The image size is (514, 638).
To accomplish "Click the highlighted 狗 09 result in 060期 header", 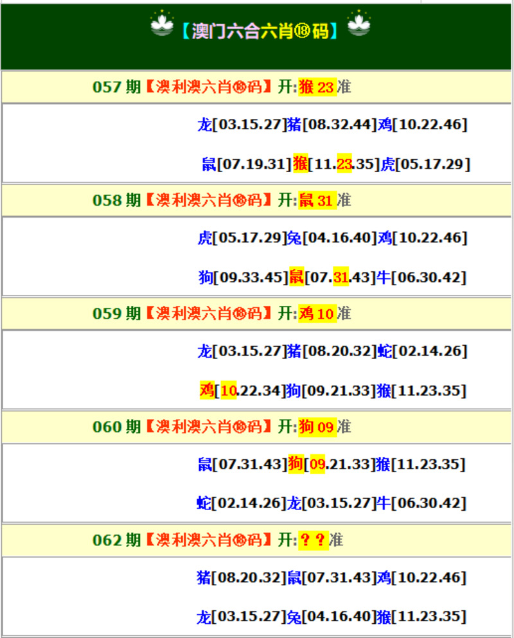I will 317,427.
